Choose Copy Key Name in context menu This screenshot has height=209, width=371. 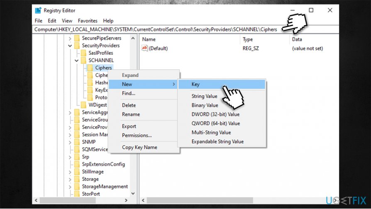[143, 147]
